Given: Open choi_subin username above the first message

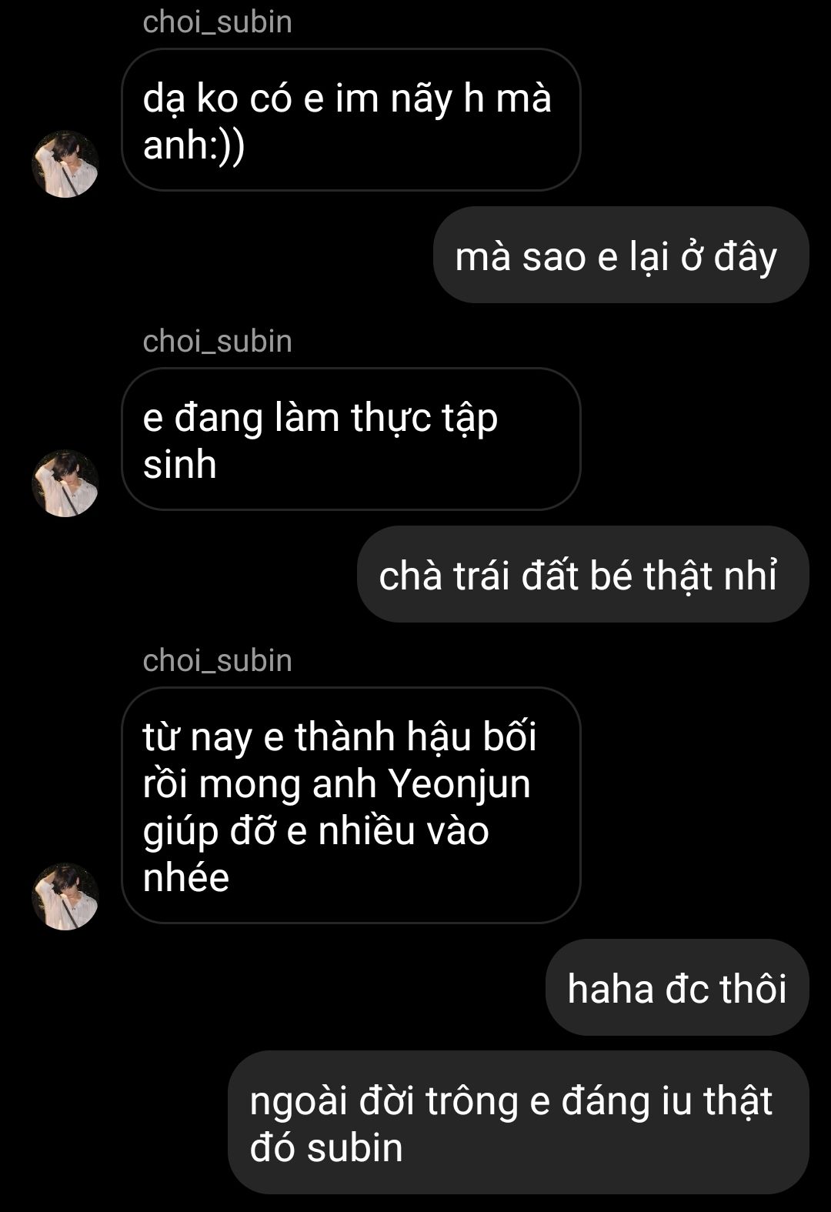Looking at the screenshot, I should [218, 22].
